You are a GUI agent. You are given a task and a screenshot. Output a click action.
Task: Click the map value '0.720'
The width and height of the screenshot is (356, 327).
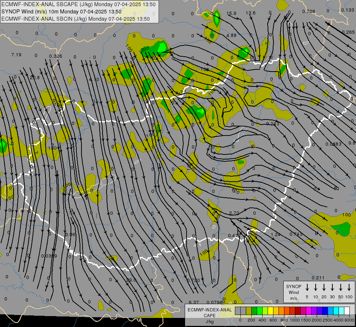coord(193,280)
